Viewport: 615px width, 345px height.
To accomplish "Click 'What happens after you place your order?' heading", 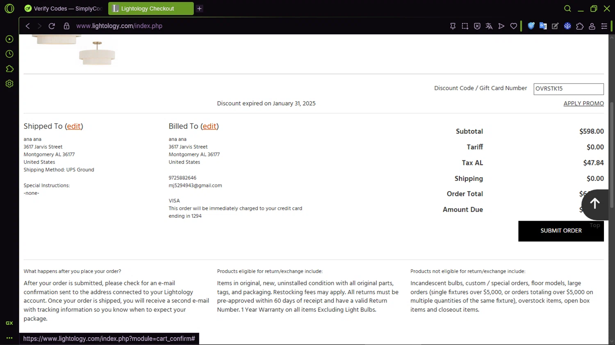I will coord(72,271).
